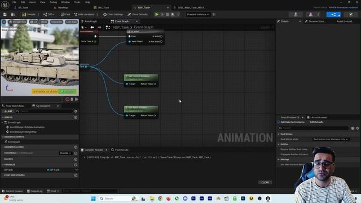Image resolution: width=361 pixels, height=203 pixels.
Task: Click the step forward preview icon
Action: 77,99
